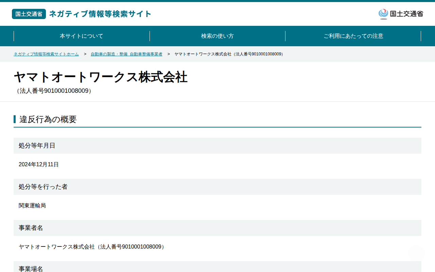Click the large ヤマトオートワークス株式会社 page heading

[101, 77]
